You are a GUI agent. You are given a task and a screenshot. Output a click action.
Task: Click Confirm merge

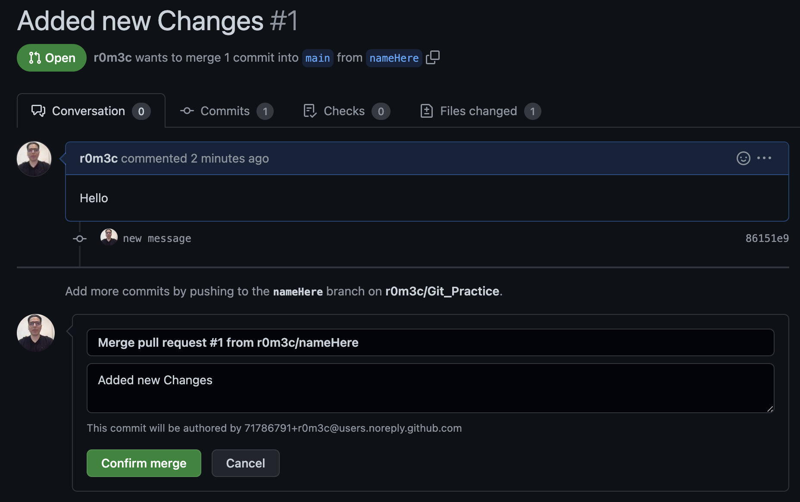pos(144,463)
